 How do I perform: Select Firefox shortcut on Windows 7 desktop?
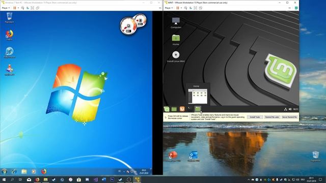tap(9, 35)
